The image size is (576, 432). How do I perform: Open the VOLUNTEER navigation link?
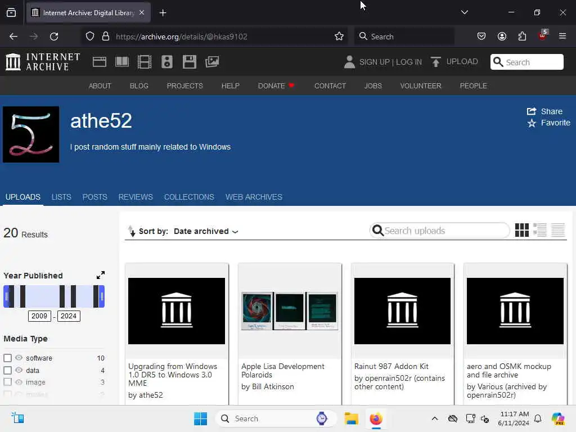[x=421, y=85]
